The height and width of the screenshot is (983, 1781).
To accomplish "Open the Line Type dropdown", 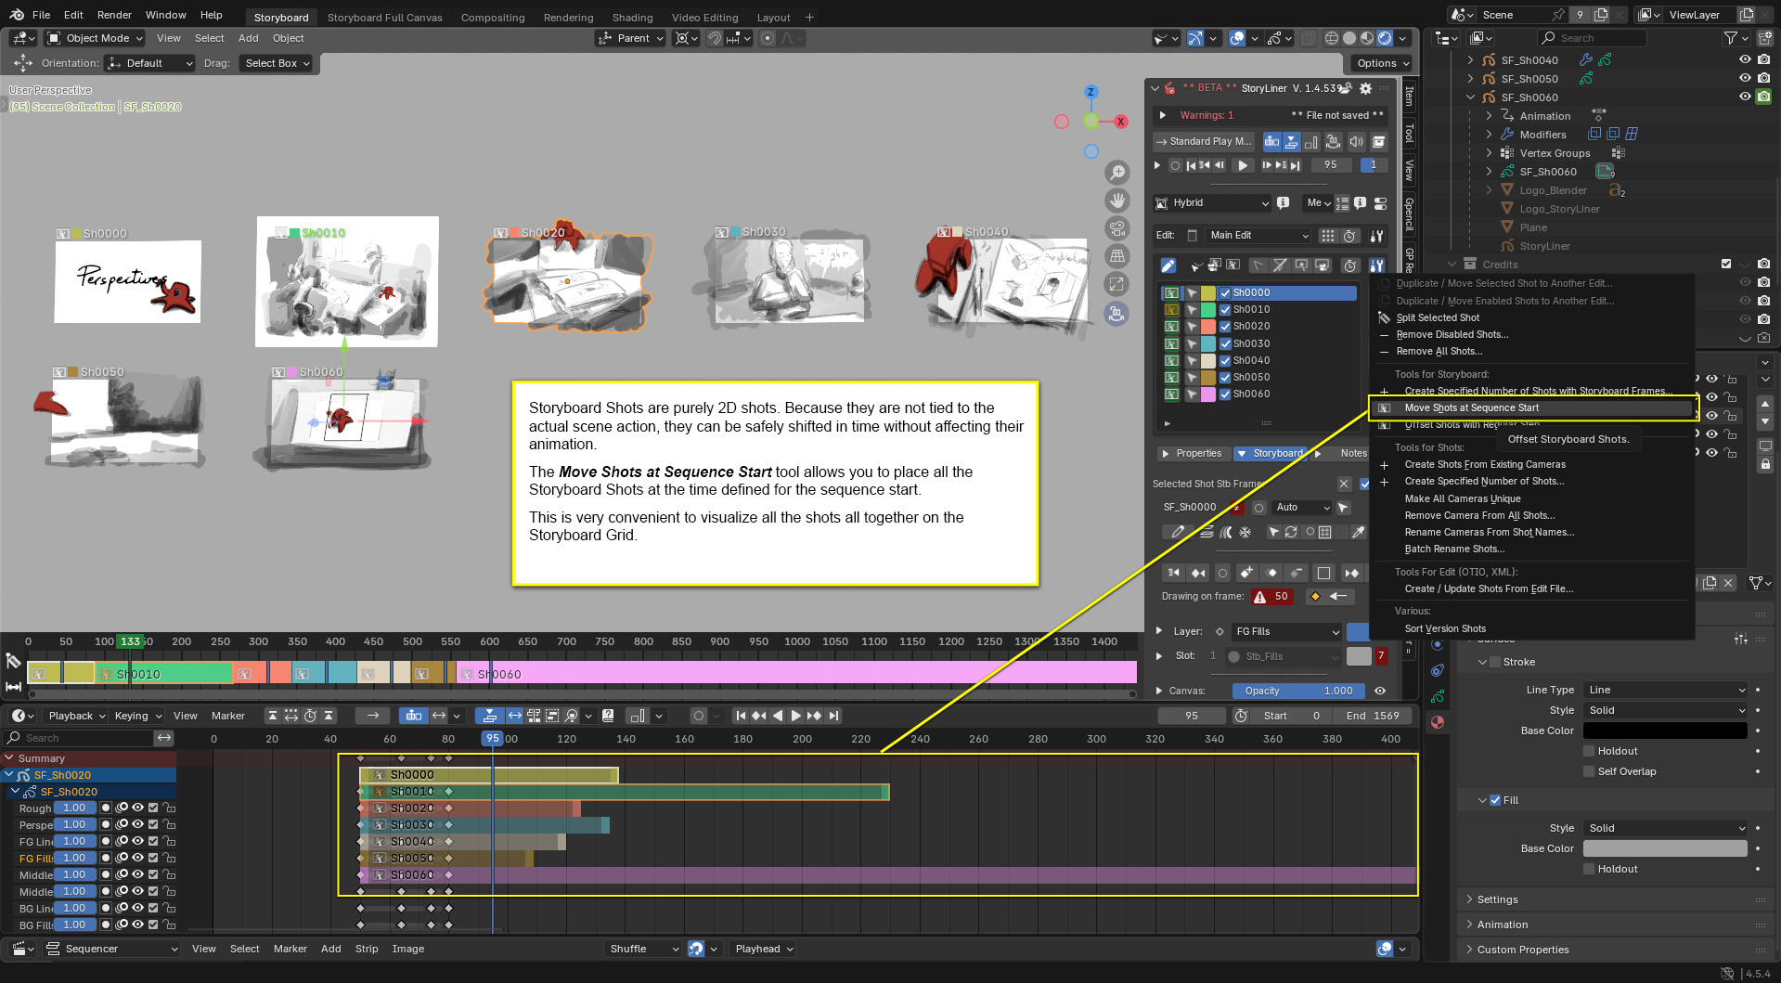I will 1665,690.
